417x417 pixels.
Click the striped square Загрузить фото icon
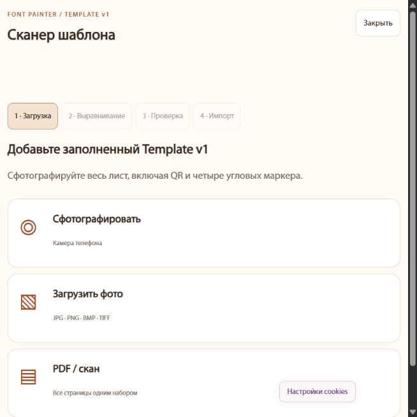click(x=28, y=302)
